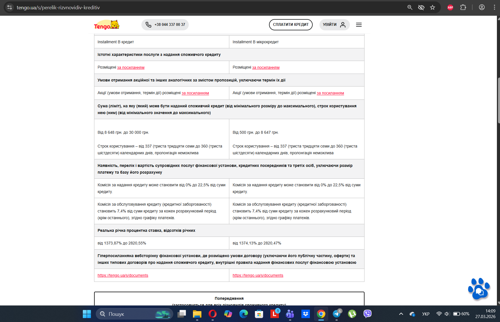Open Wi-Fi network settings in tray
The width and height of the screenshot is (500, 322).
(x=439, y=314)
